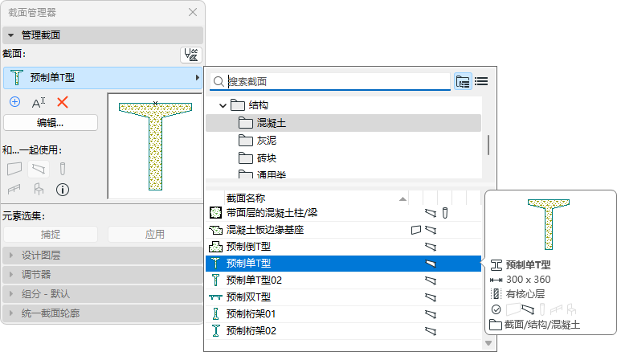Select the 混凝土 folder
Image resolution: width=617 pixels, height=352 pixels.
coord(343,123)
